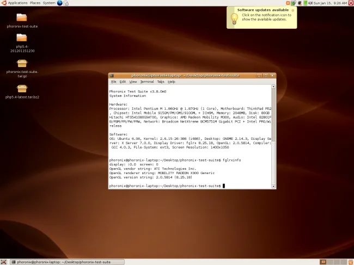Open the php5.4-201201151230 folder icon
Screen dimensions: 354x265
click(x=22, y=38)
